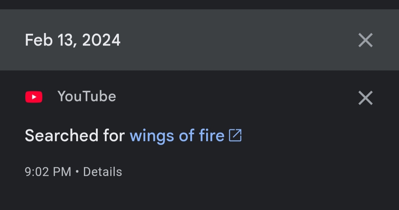Click the Feb 13, 2024 date header
The height and width of the screenshot is (210, 399).
(73, 40)
